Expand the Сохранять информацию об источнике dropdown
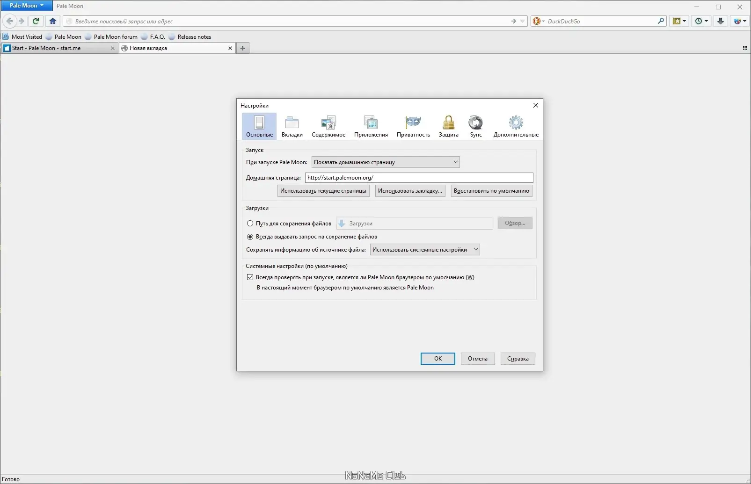Viewport: 751px width, 484px height. [x=425, y=250]
